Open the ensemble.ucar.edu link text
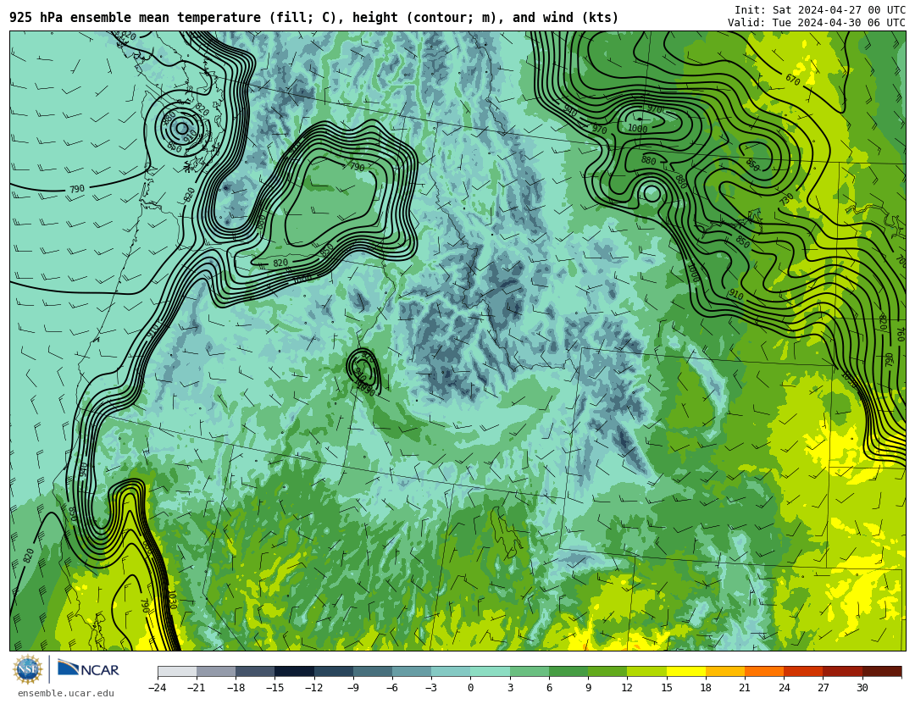Image resolution: width=915 pixels, height=704 pixels. pos(66,694)
